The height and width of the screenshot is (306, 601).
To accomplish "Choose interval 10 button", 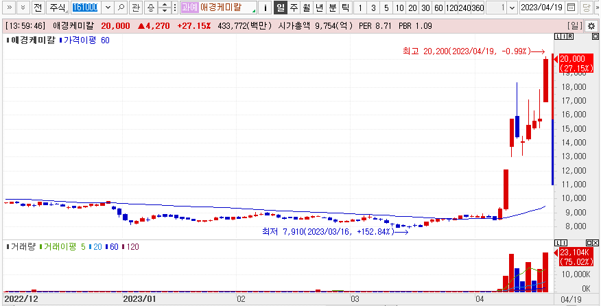I will (399, 8).
